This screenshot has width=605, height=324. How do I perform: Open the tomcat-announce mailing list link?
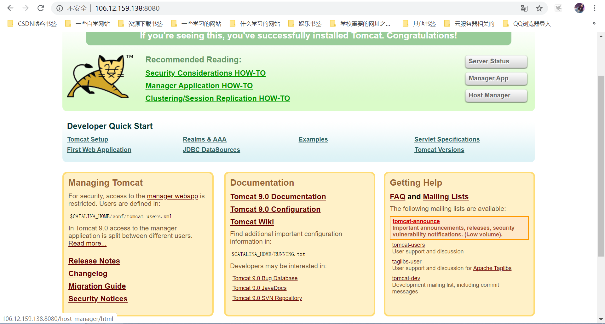(416, 221)
